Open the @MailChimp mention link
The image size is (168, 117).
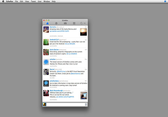(61, 71)
